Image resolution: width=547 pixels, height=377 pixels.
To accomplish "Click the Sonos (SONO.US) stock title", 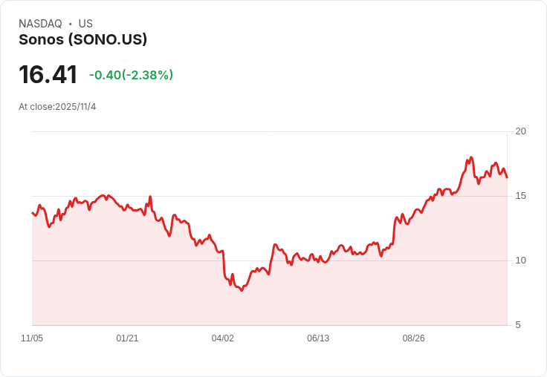I will 82,39.
